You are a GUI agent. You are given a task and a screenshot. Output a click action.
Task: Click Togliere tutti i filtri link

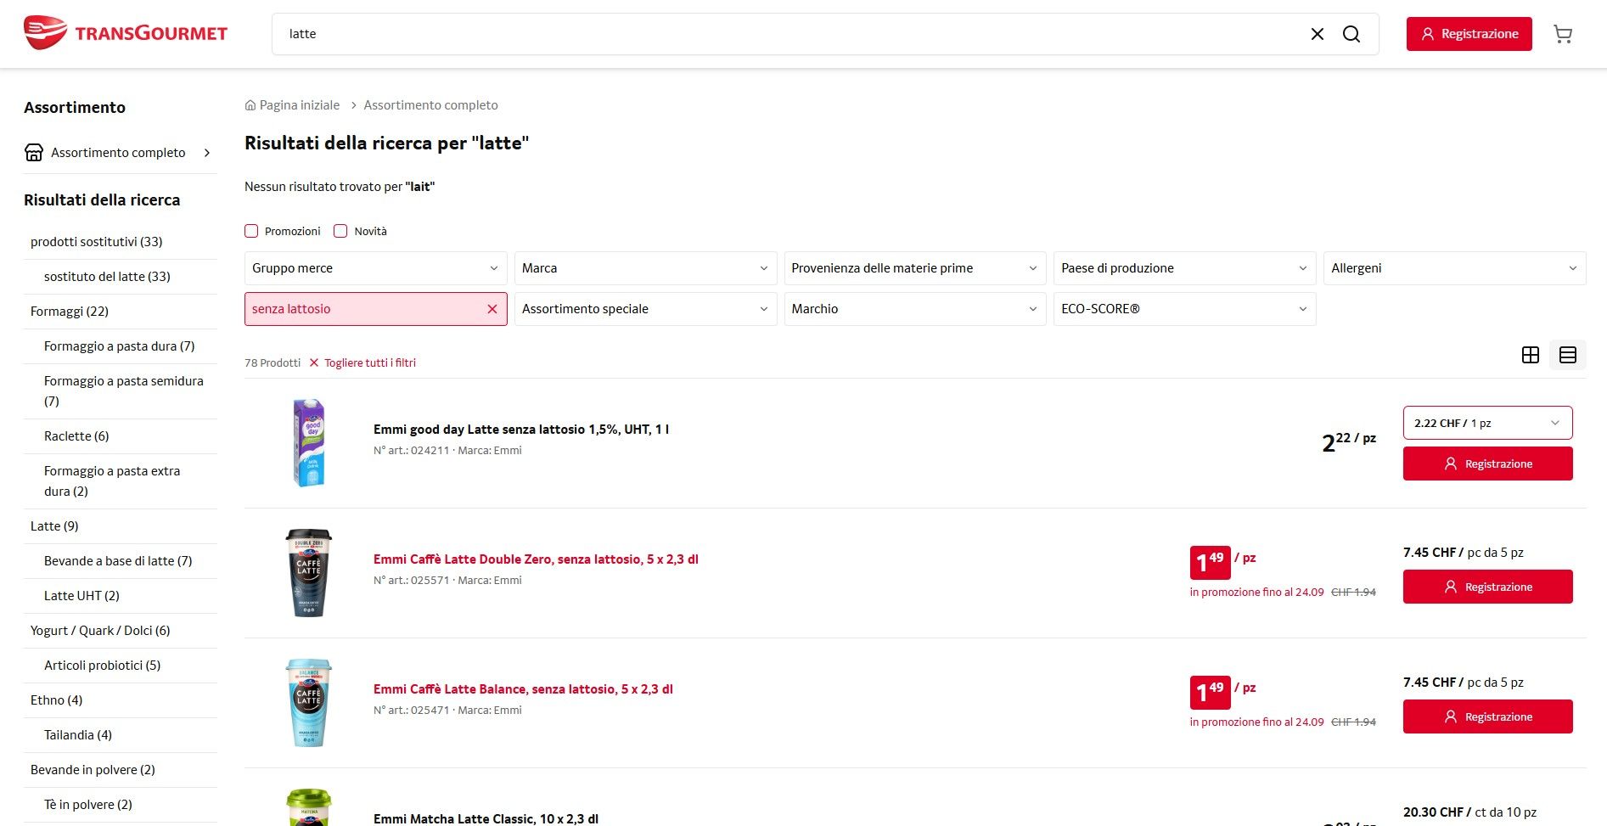[x=370, y=362]
